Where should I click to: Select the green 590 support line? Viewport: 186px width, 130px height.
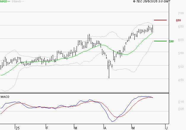click(160, 41)
